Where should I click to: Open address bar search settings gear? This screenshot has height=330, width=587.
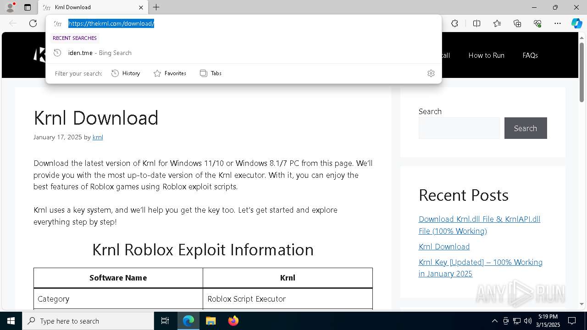[431, 73]
